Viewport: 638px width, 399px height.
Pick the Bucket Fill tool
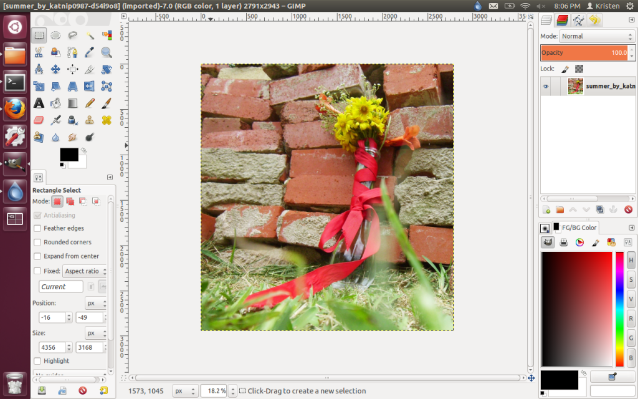point(55,103)
